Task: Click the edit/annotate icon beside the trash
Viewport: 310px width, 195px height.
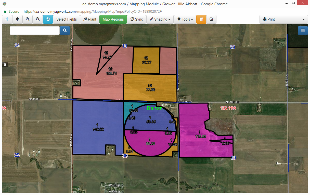Action: 211,19
